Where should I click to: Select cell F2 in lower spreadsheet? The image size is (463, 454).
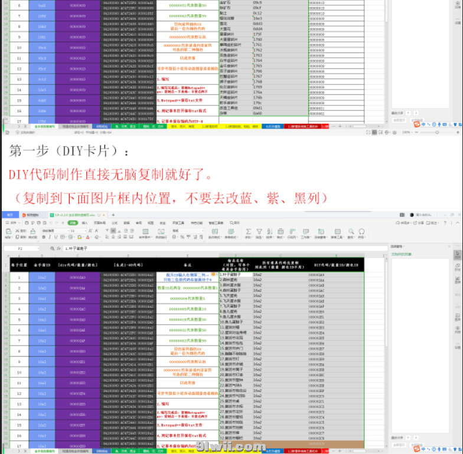pos(236,275)
